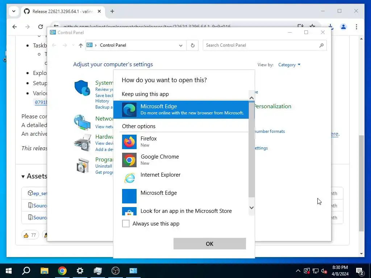The height and width of the screenshot is (278, 371).
Task: Go back in Chrome
Action: pyautogui.click(x=14, y=27)
